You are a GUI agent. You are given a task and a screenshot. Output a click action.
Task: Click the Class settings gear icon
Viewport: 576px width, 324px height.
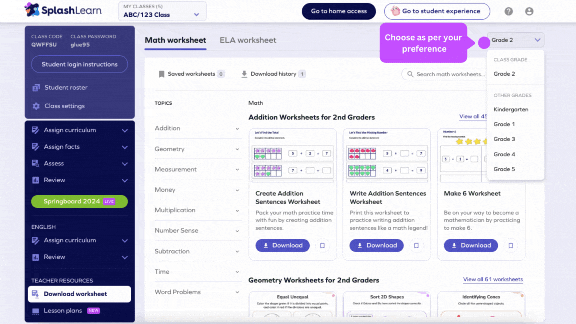tap(36, 106)
